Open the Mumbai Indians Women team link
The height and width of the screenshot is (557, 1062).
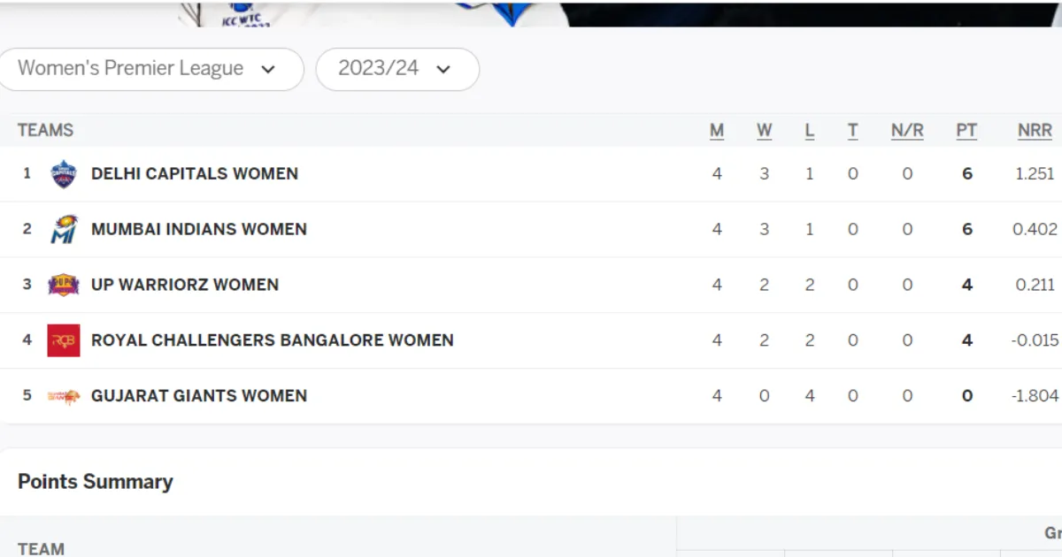point(199,229)
